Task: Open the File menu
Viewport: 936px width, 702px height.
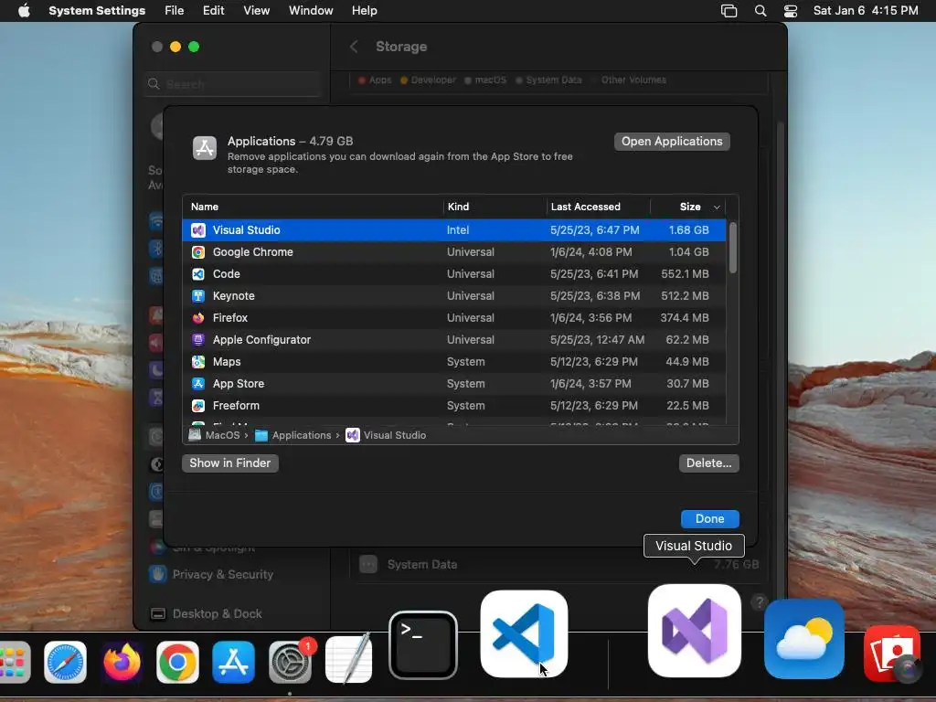Action: (x=175, y=11)
